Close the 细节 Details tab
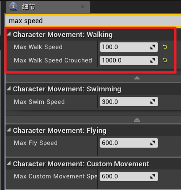 (x=83, y=7)
